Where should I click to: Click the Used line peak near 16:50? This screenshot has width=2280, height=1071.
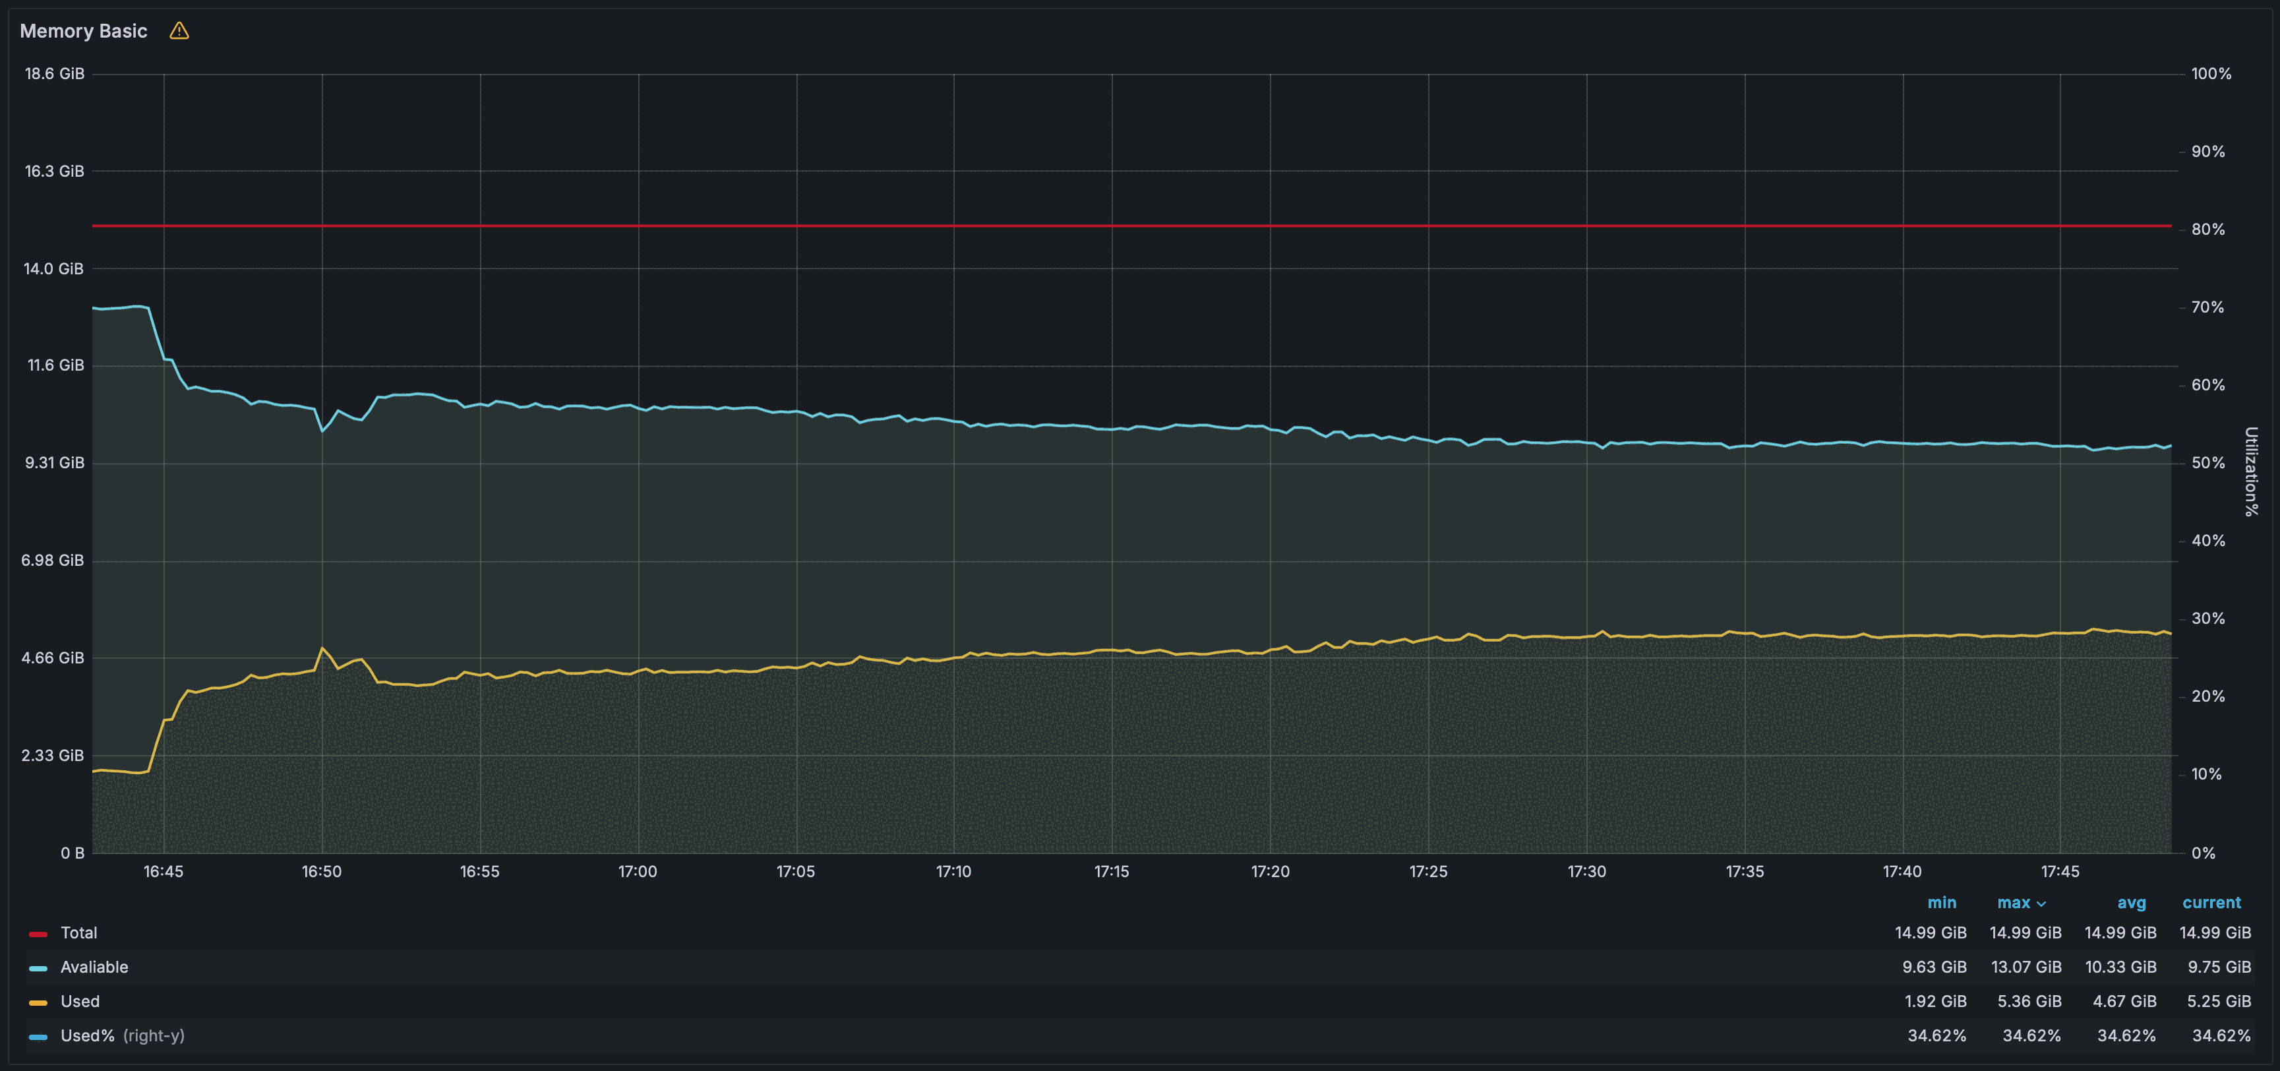tap(322, 649)
